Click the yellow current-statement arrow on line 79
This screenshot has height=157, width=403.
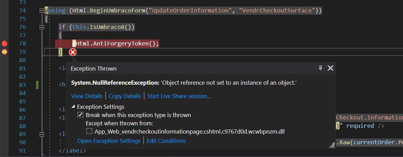pos(4,52)
